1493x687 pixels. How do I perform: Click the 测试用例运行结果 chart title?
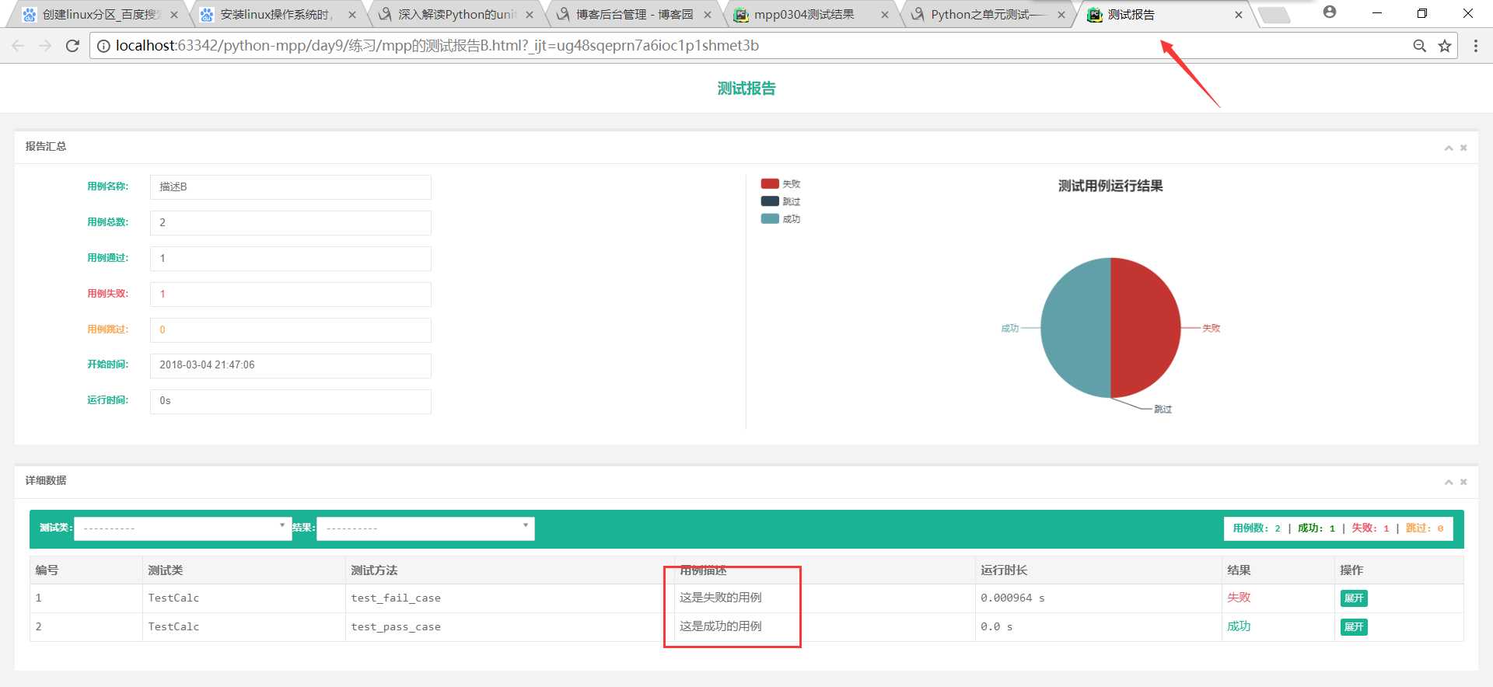click(x=1110, y=187)
